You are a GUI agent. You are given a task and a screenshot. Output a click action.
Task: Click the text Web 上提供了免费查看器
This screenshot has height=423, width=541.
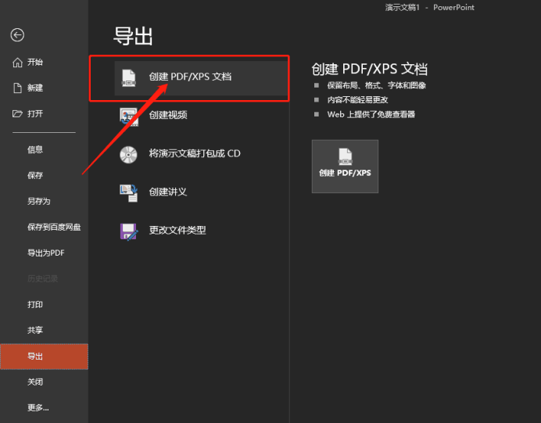tap(371, 115)
